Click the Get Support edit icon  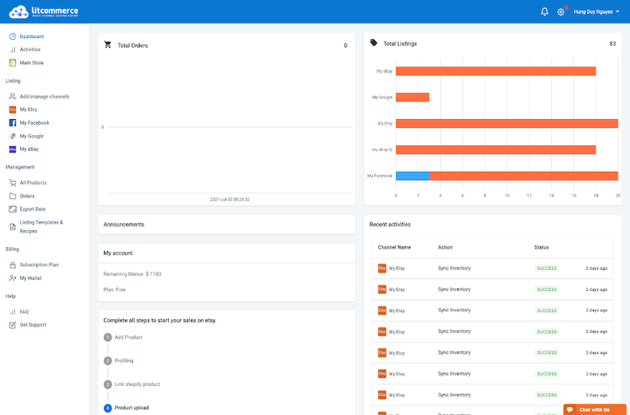(x=12, y=325)
